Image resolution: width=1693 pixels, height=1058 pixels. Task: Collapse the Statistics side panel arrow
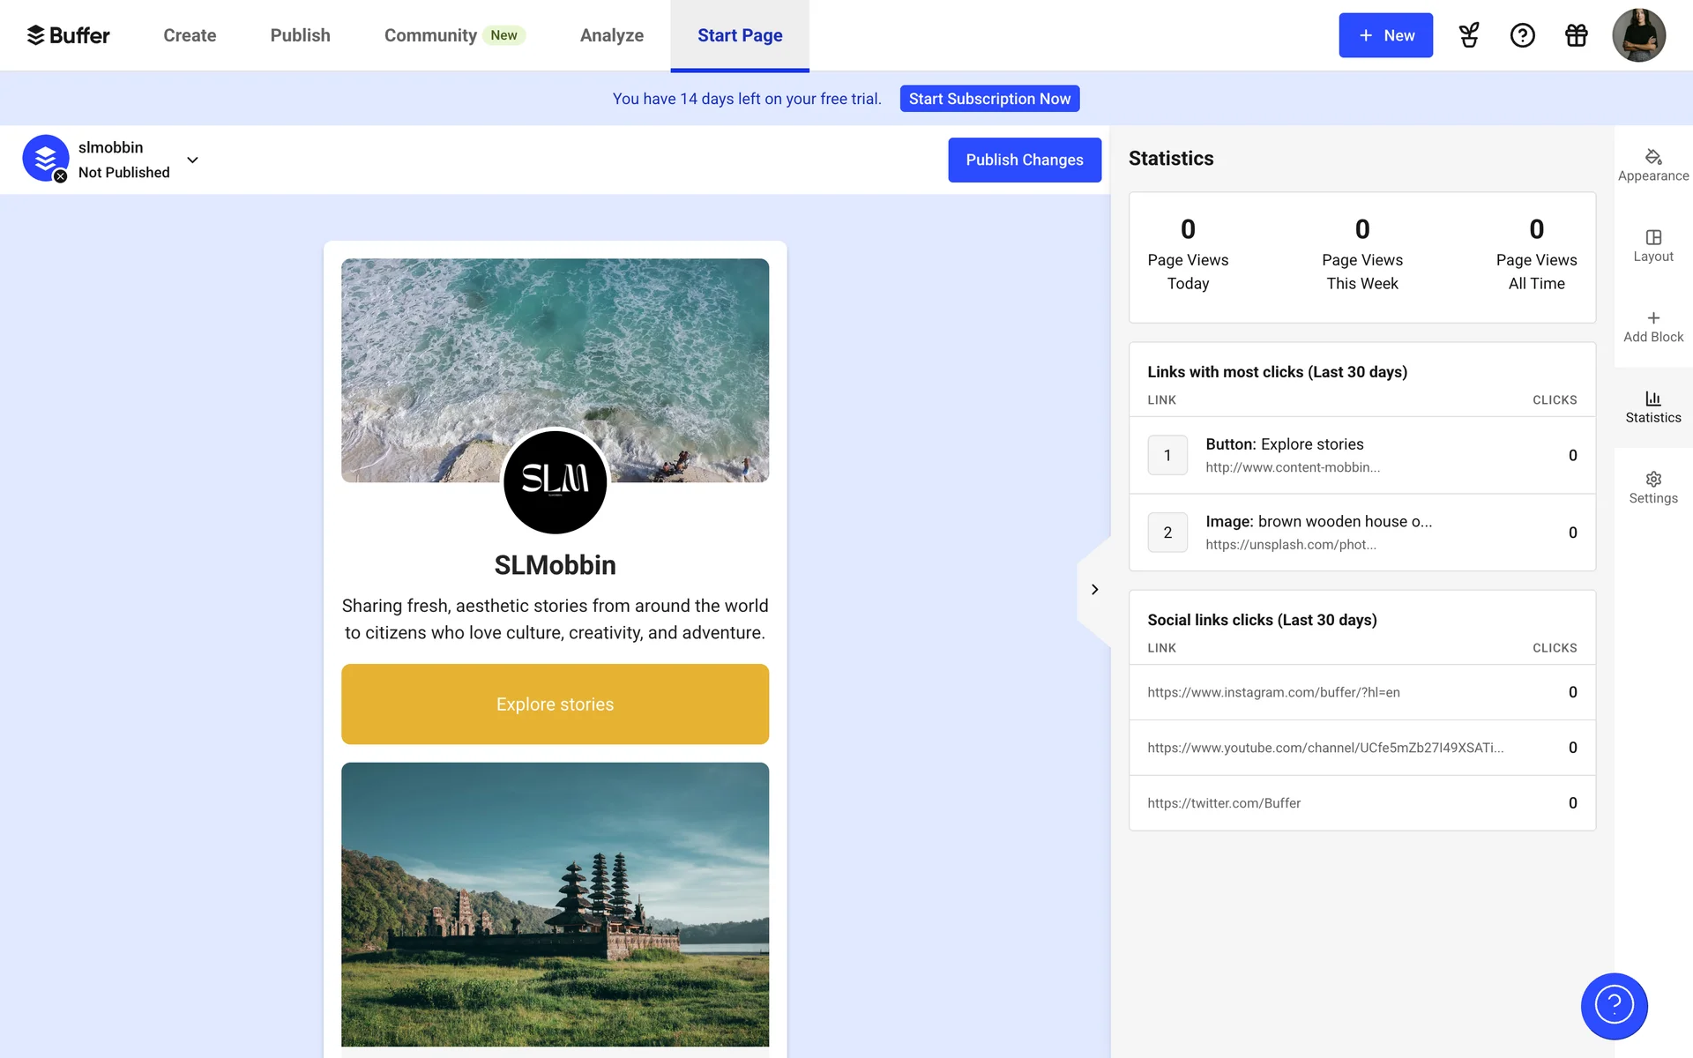(x=1094, y=589)
